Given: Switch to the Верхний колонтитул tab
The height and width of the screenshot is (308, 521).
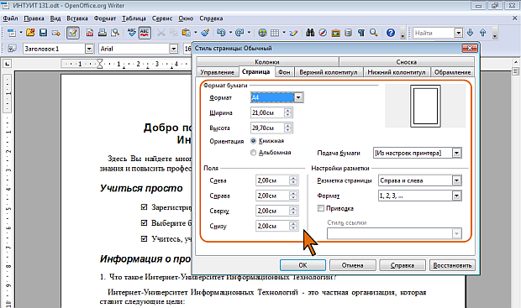Looking at the screenshot, I should (329, 72).
